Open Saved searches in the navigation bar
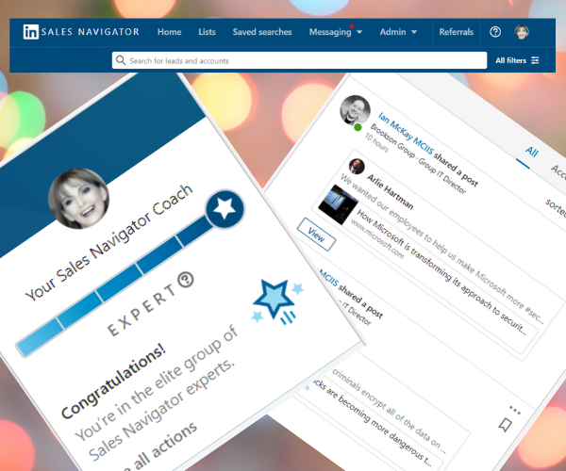This screenshot has height=471, width=566. pos(261,32)
